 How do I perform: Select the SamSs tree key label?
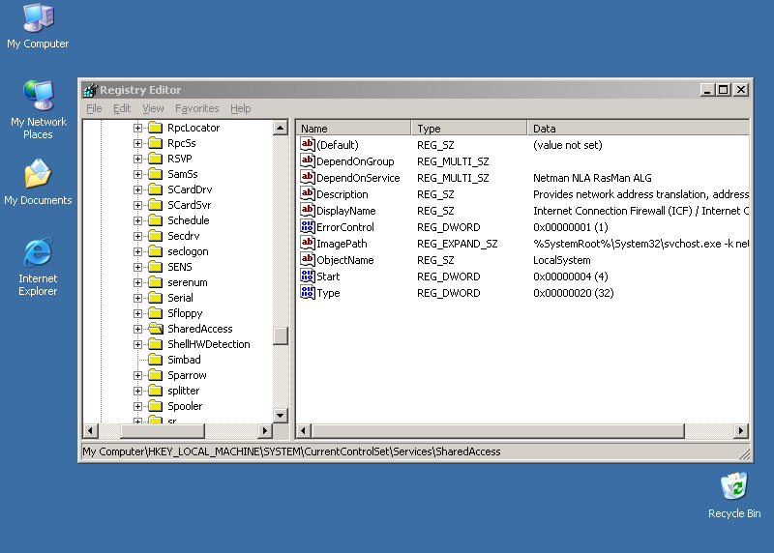click(x=183, y=174)
